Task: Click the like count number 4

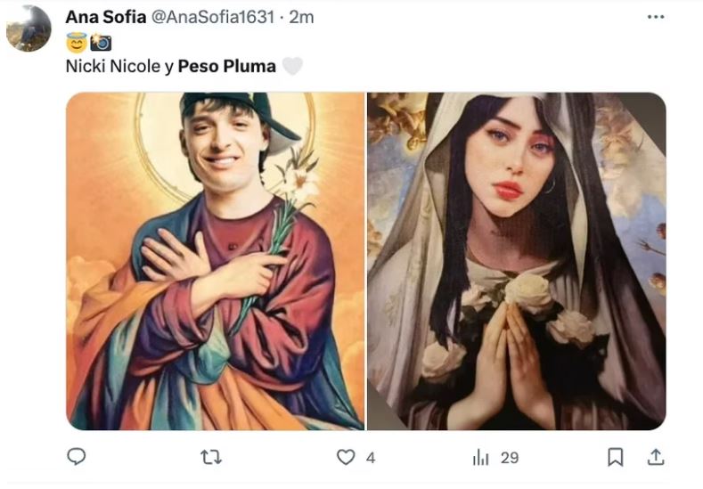Action: pyautogui.click(x=371, y=458)
